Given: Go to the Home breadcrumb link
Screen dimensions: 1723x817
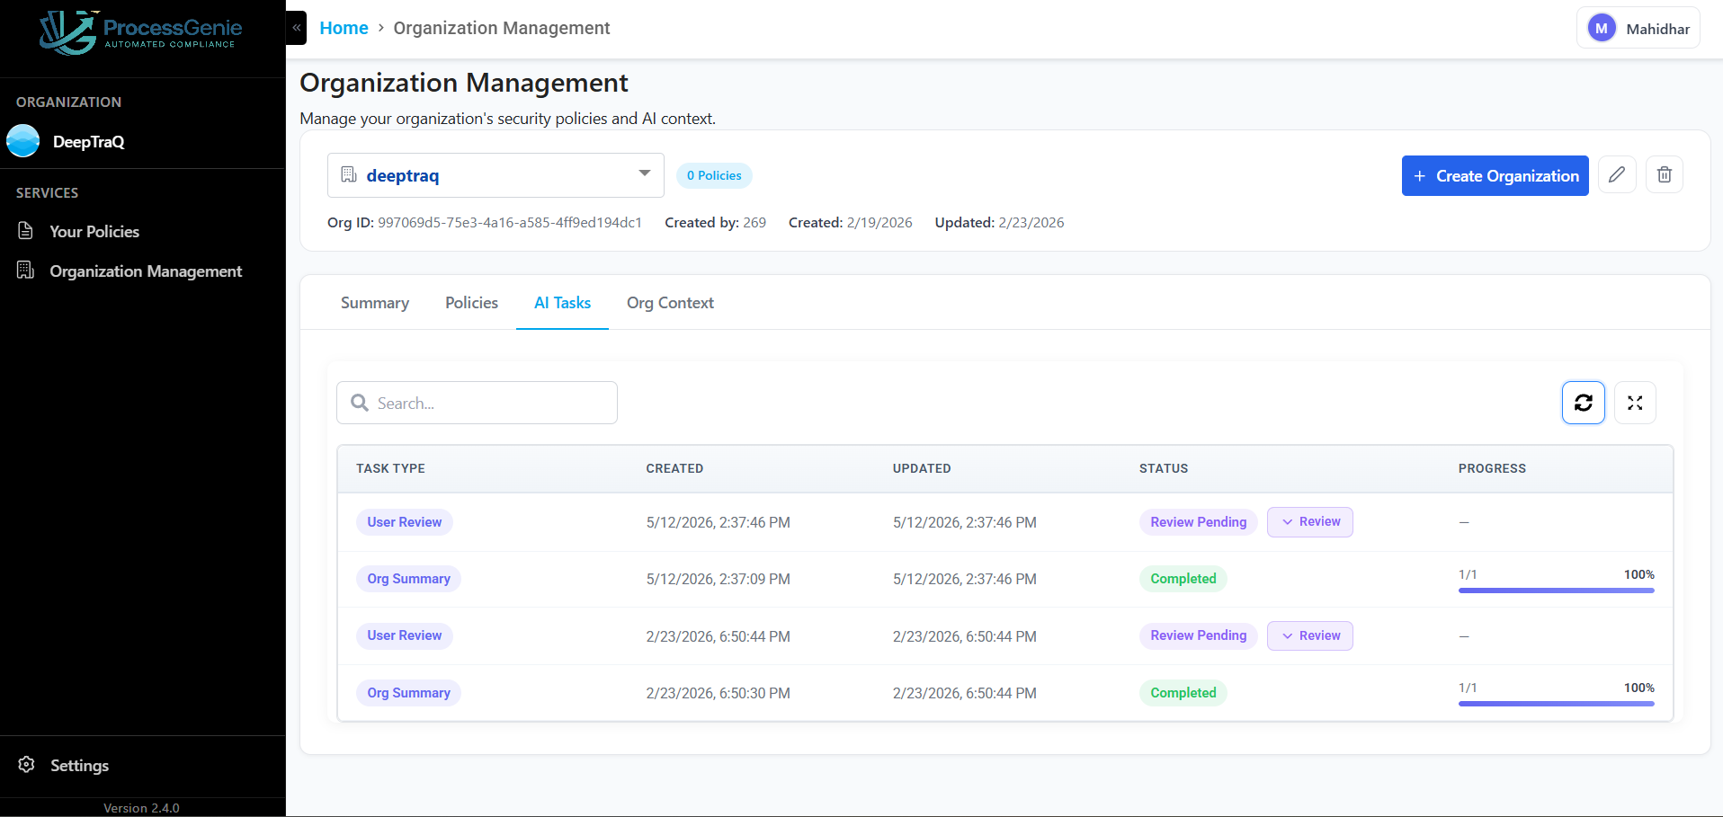Looking at the screenshot, I should pos(344,28).
